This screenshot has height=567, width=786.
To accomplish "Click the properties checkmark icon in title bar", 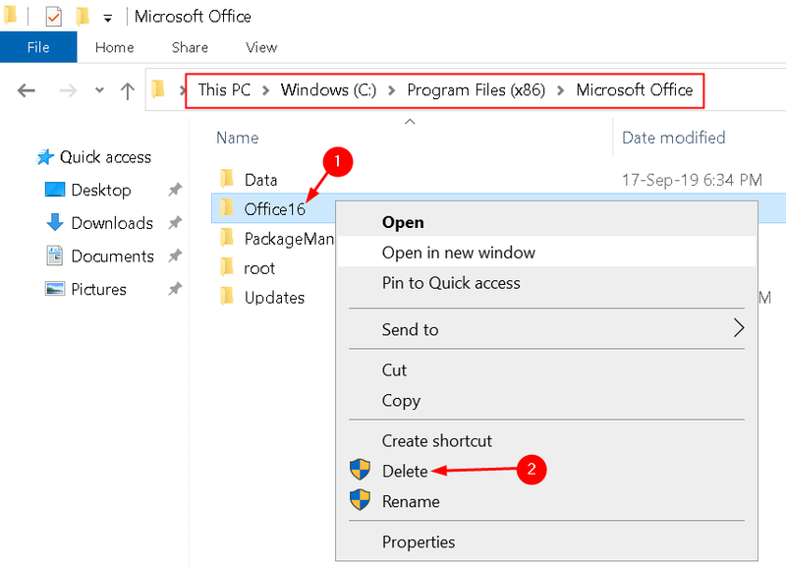I will click(x=53, y=17).
